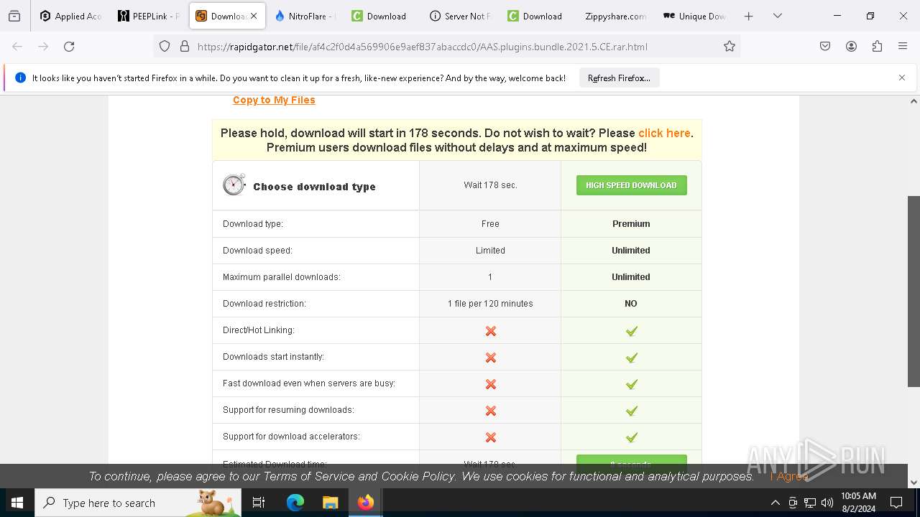Click the taskbar search box
Image resolution: width=920 pixels, height=517 pixels.
click(x=138, y=503)
